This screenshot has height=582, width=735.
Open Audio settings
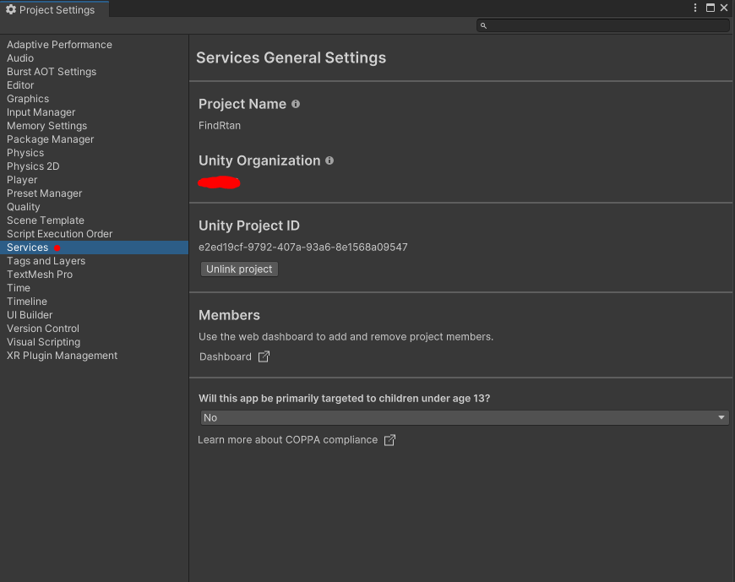[x=20, y=58]
